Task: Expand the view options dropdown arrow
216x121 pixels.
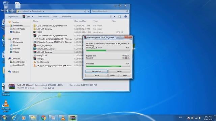Action: (x=114, y=16)
